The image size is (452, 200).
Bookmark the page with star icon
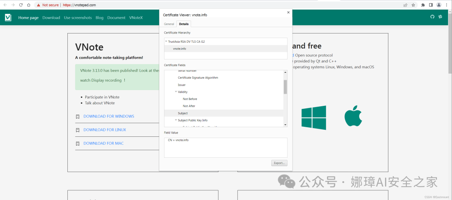pyautogui.click(x=413, y=5)
